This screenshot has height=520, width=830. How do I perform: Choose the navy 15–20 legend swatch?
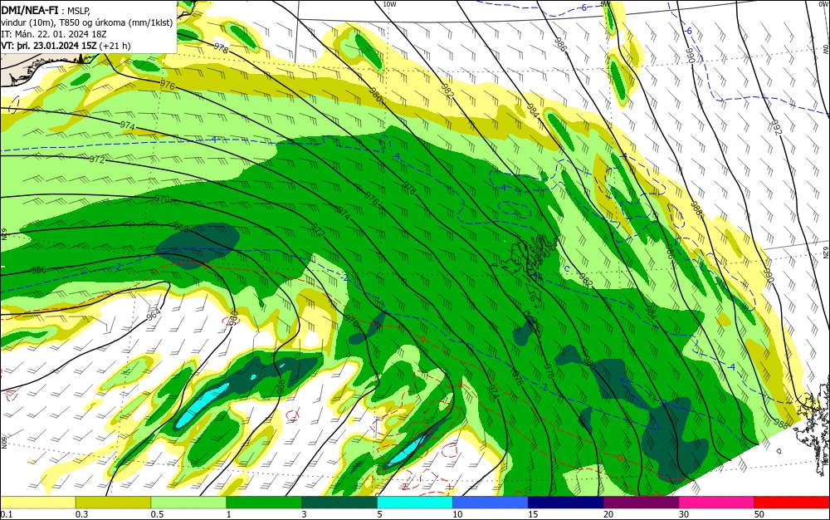[x=565, y=503]
